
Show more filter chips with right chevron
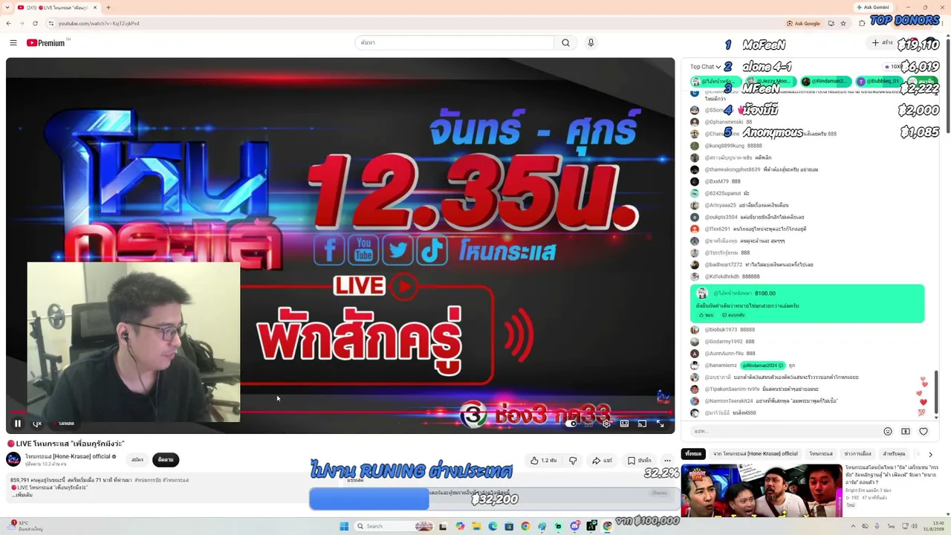pos(930,454)
